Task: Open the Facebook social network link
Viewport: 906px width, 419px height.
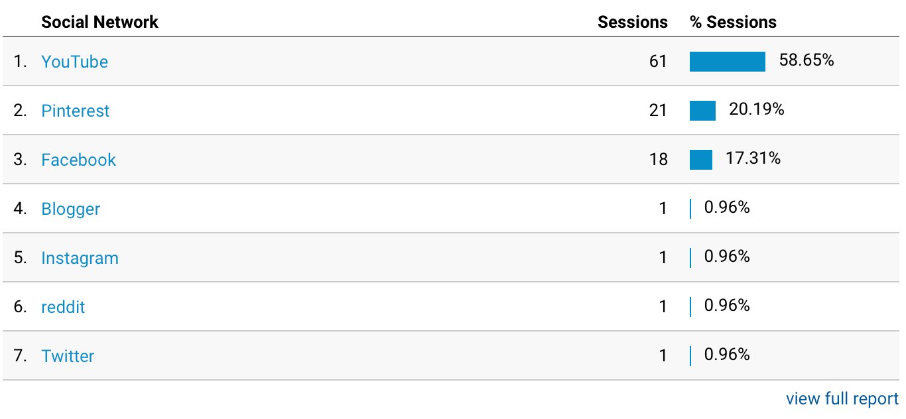Action: tap(78, 160)
